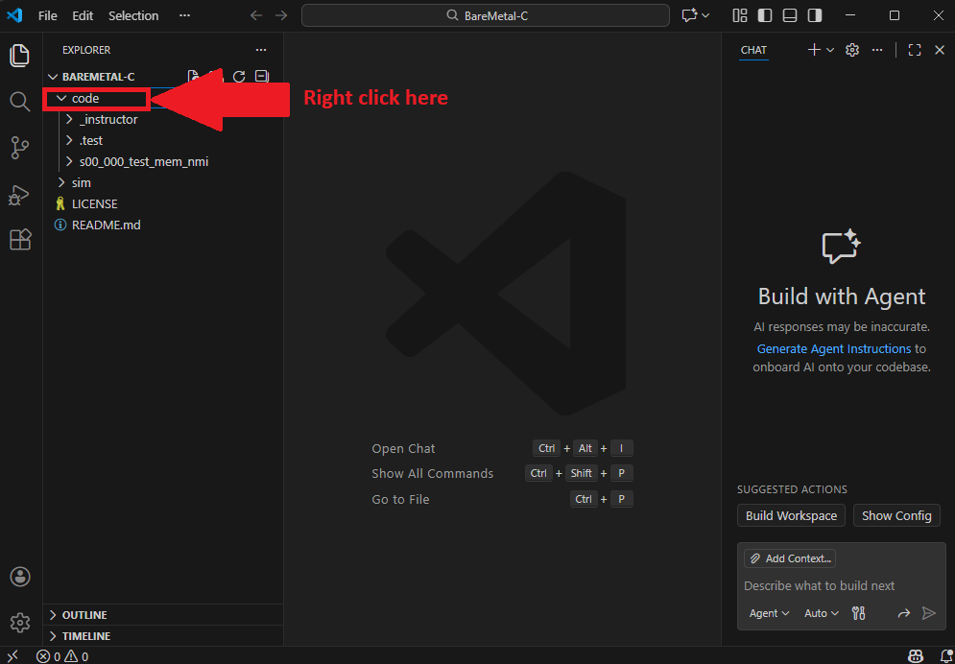Switch to the CHAT tab

click(753, 50)
